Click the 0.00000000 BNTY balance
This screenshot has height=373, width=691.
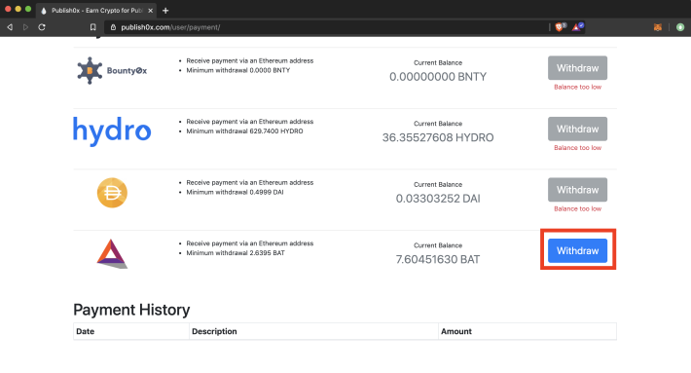(x=438, y=77)
